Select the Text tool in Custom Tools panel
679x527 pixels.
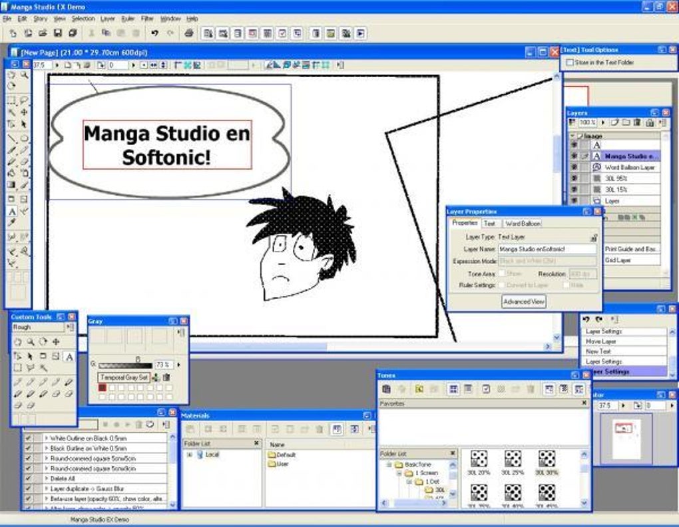pos(69,357)
